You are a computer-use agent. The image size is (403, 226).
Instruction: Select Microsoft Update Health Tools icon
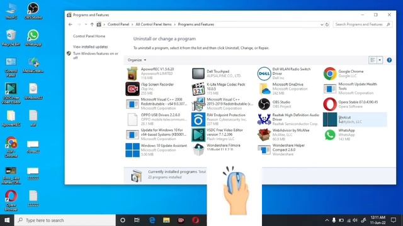click(x=330, y=89)
